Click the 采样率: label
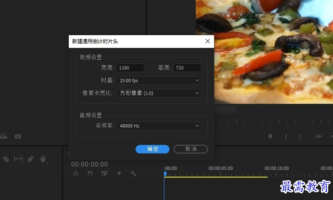The height and width of the screenshot is (200, 333). [x=104, y=125]
